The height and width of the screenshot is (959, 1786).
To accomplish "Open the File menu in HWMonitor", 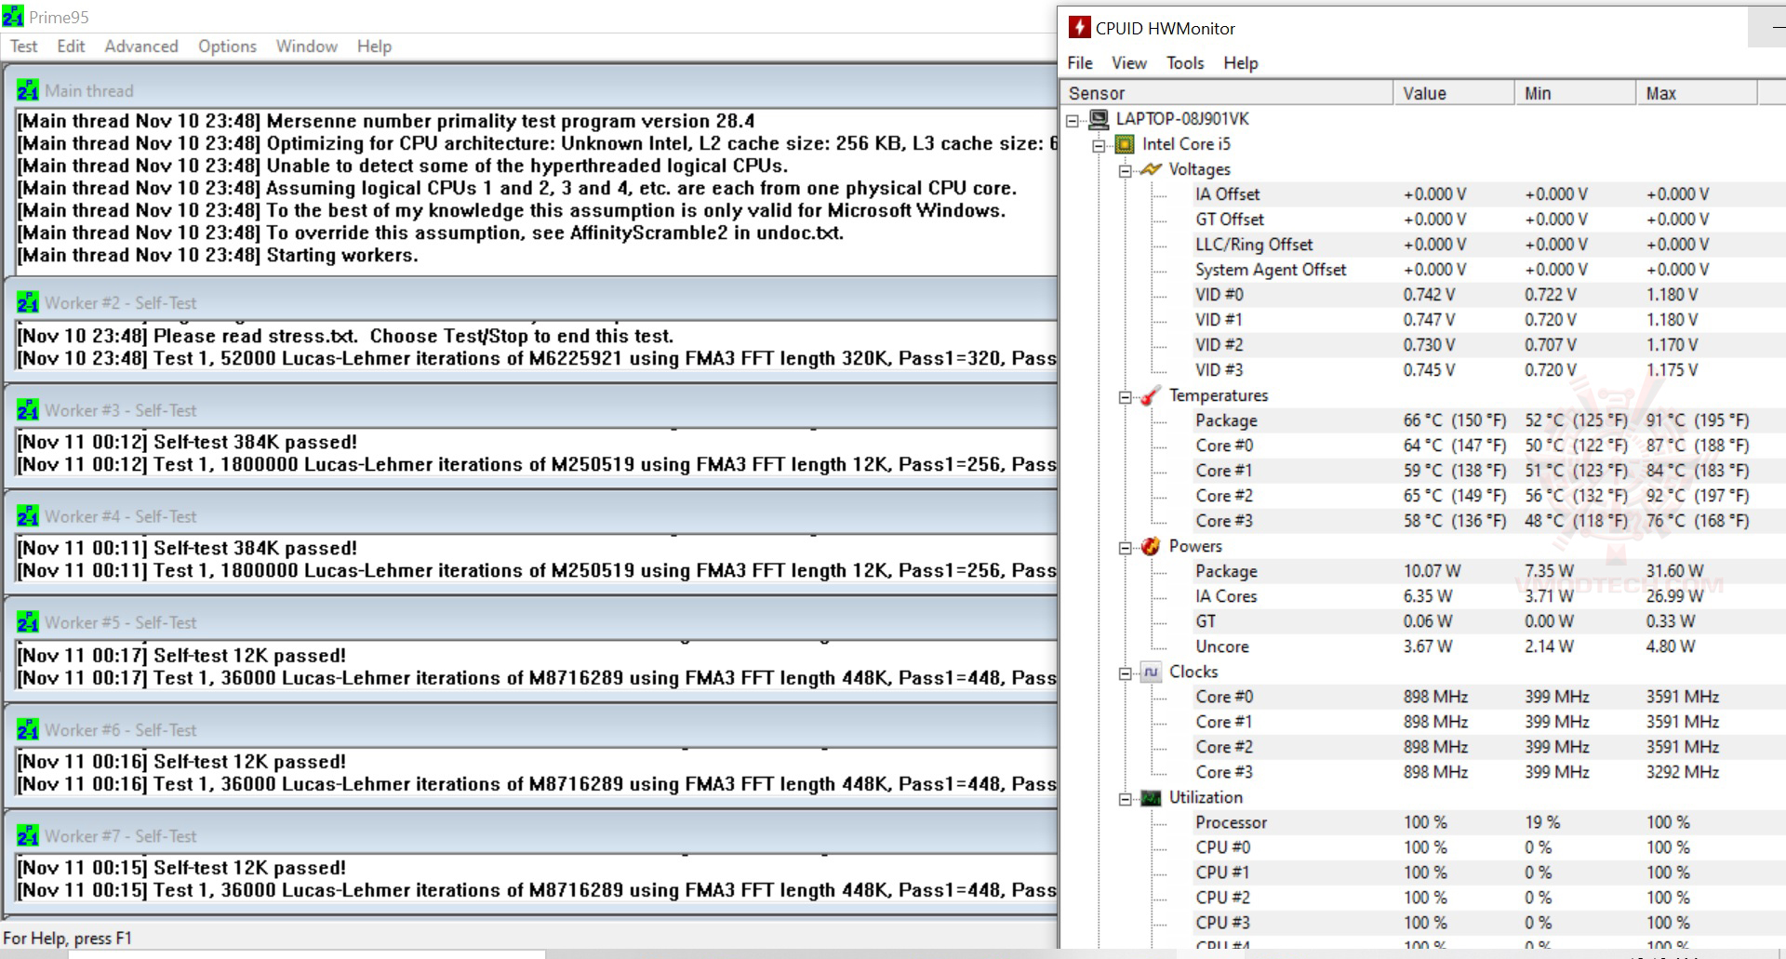I will coord(1080,63).
